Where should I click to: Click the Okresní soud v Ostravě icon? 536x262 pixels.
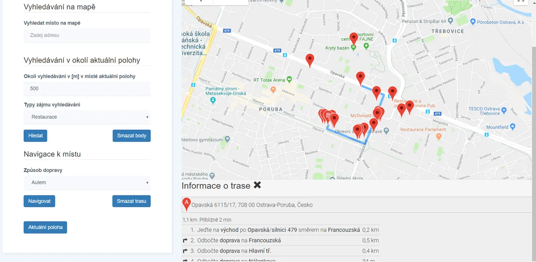(x=386, y=130)
